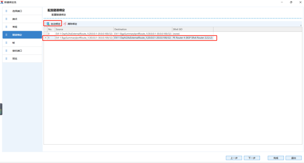Maximize the 新建绑定流 window
The height and width of the screenshot is (163, 304).
click(291, 2)
